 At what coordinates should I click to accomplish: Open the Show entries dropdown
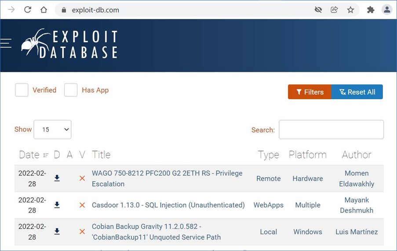click(x=52, y=129)
